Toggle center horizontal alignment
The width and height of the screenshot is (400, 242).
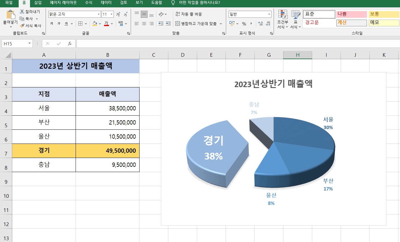[144, 24]
